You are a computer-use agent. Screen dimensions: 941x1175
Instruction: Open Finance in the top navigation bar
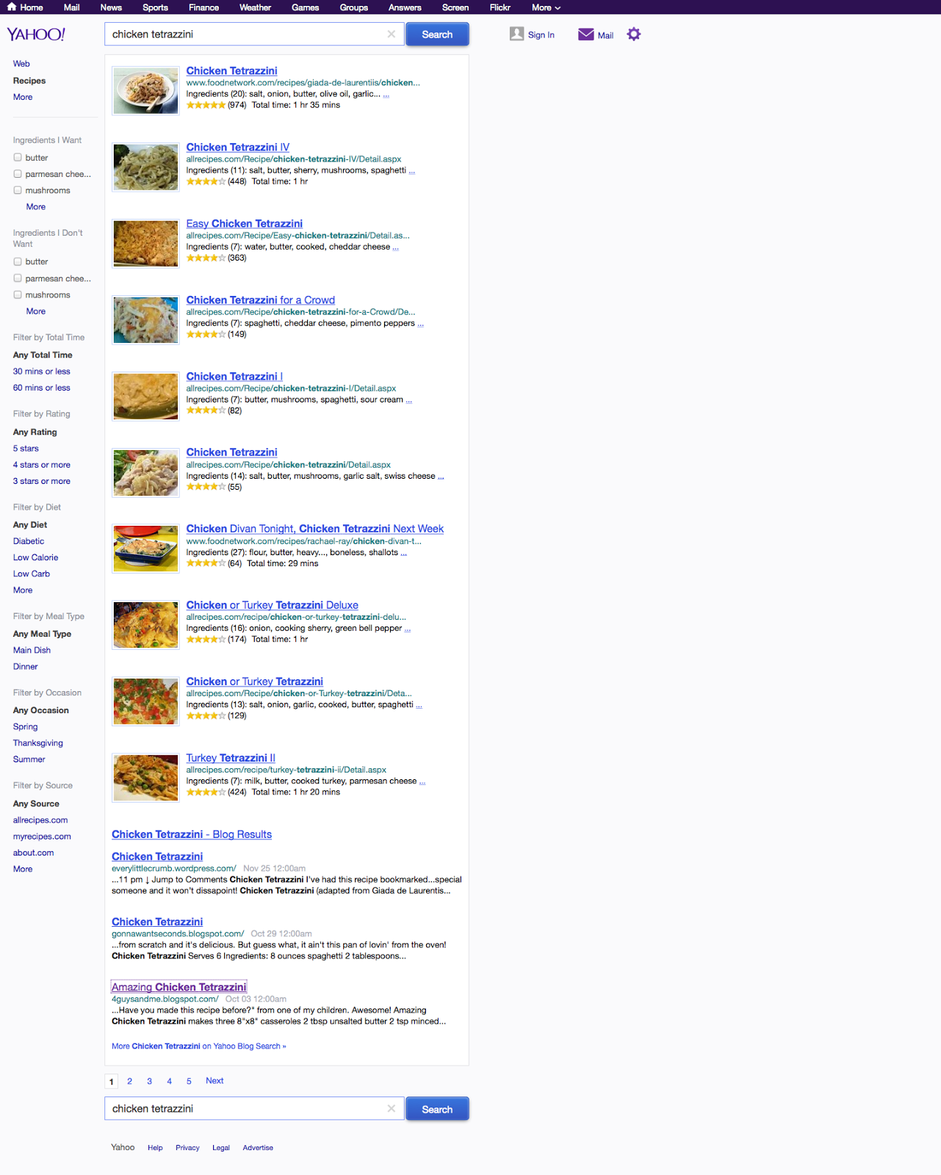tap(203, 7)
